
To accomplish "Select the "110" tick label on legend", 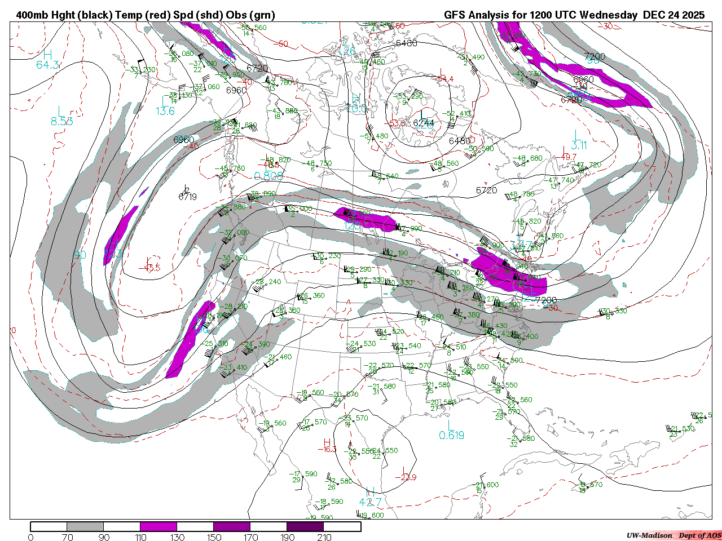I will [140, 537].
